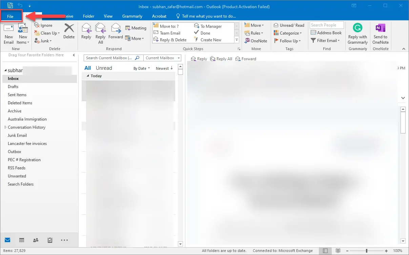Open the By Date sort menu
This screenshot has width=409, height=255.
[x=142, y=68]
